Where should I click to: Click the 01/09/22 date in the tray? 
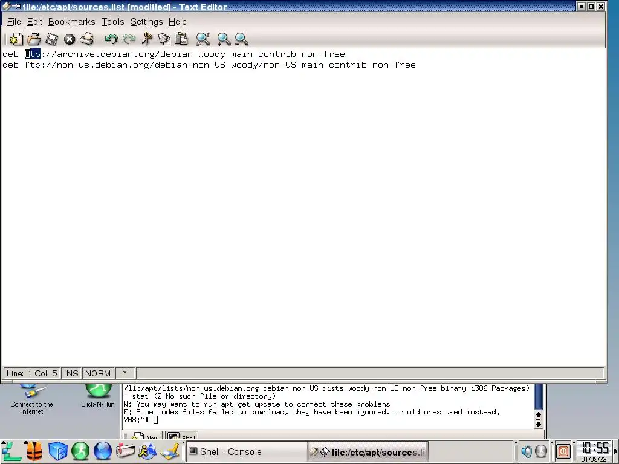click(594, 459)
